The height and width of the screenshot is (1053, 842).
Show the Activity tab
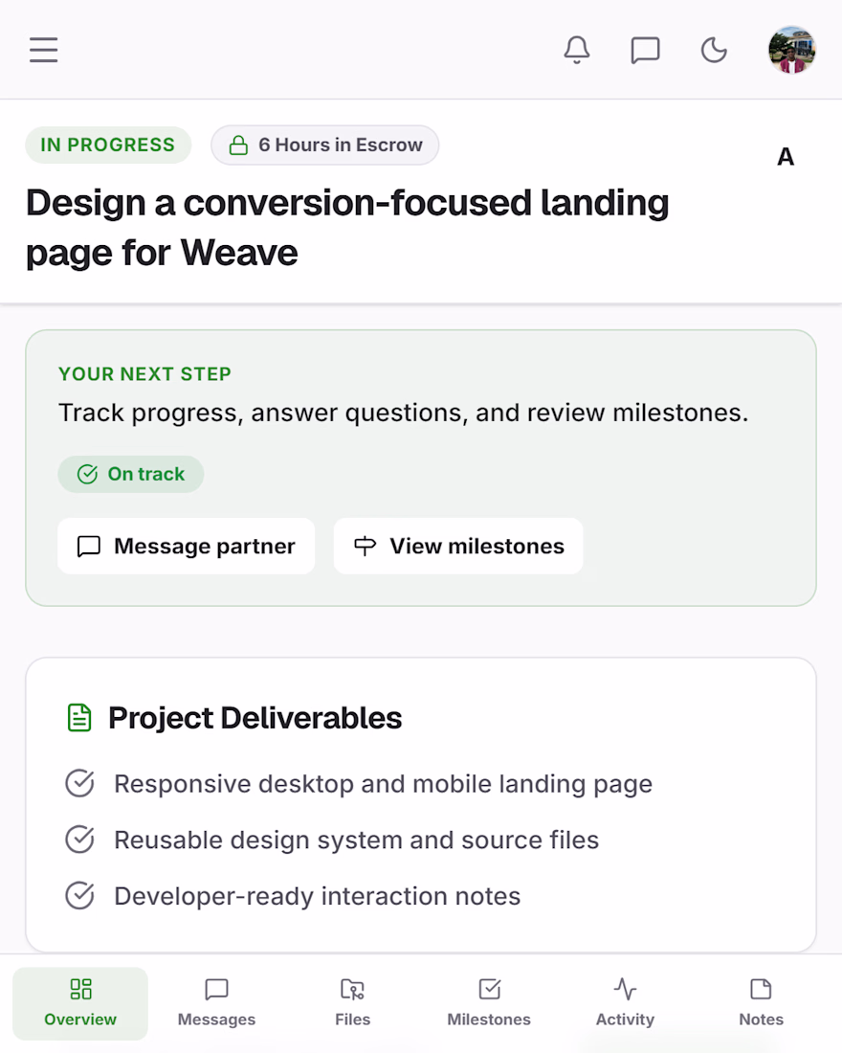click(x=625, y=1003)
